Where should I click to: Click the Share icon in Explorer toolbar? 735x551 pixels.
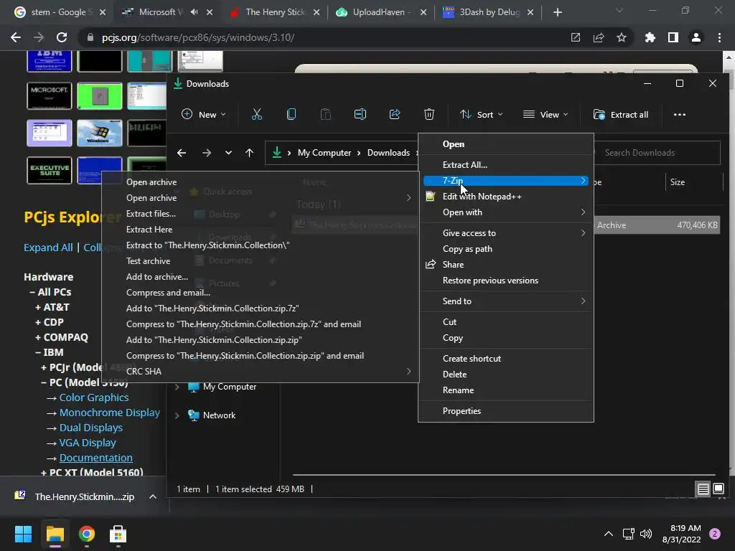pos(395,114)
